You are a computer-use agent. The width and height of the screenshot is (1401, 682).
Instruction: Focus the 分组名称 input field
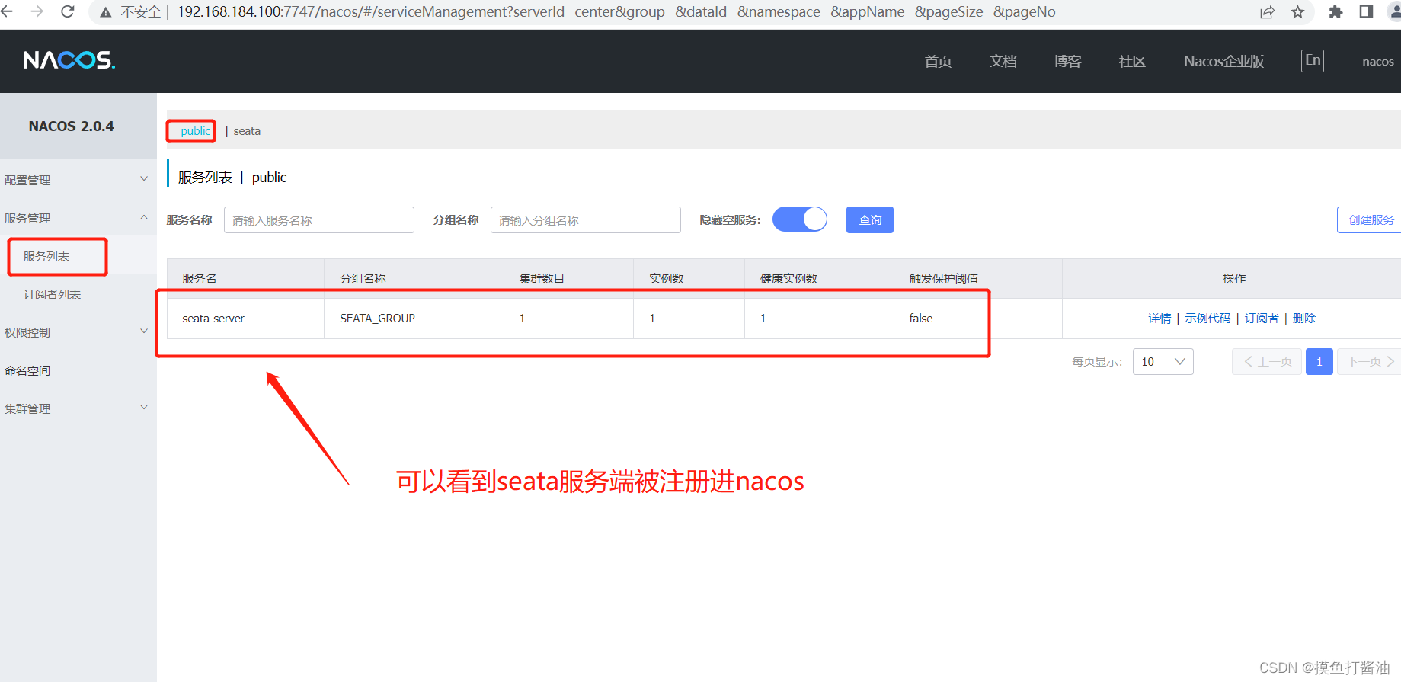(586, 219)
